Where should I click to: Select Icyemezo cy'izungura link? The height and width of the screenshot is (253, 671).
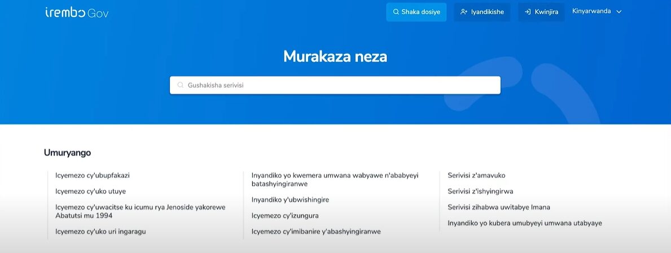(285, 215)
